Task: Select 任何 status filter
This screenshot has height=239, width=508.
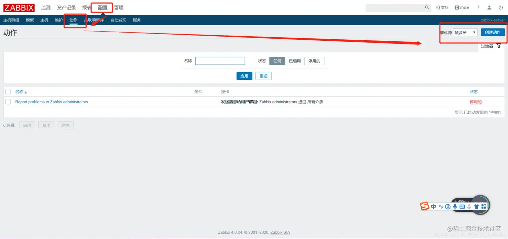Action: 277,61
